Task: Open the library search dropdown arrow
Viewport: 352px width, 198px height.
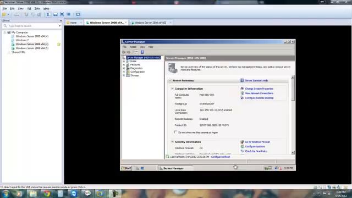Action: [x=59, y=26]
